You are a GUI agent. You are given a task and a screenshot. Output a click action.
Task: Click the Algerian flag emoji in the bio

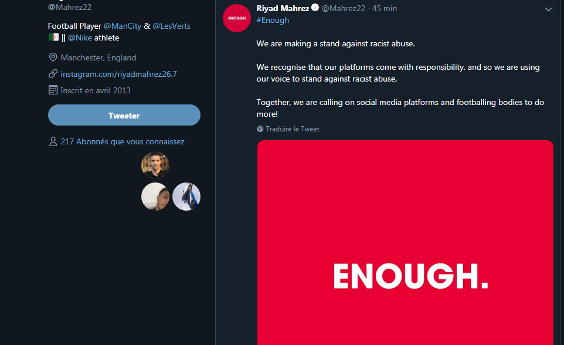point(53,38)
